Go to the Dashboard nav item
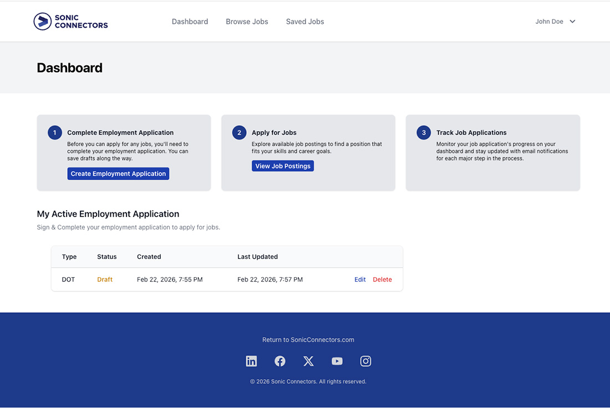The image size is (610, 408). coord(190,22)
